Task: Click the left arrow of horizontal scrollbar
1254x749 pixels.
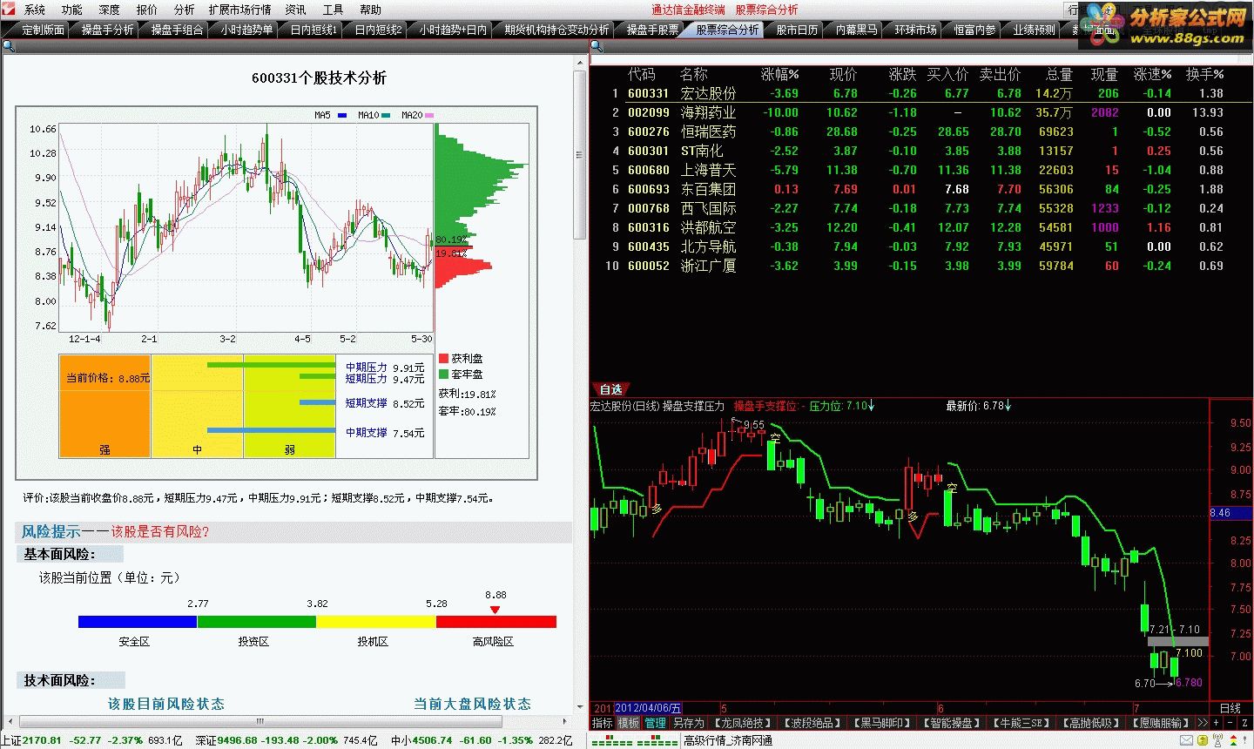Action: coord(10,722)
